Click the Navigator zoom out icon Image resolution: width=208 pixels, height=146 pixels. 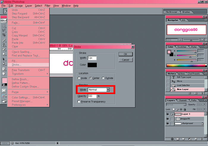pos(180,40)
